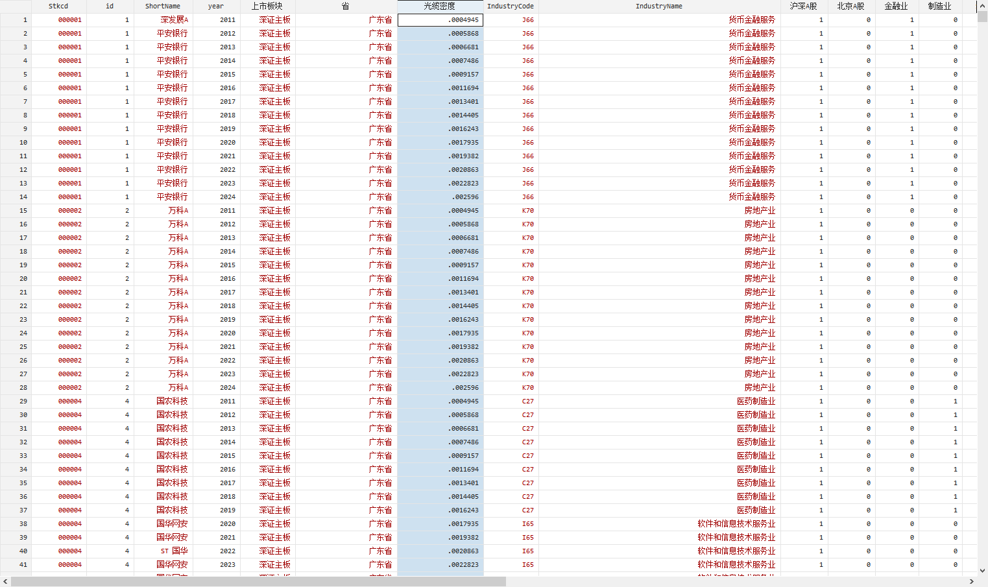The height and width of the screenshot is (587, 988).
Task: Click the vertical scrollbar up arrow
Action: tap(982, 5)
